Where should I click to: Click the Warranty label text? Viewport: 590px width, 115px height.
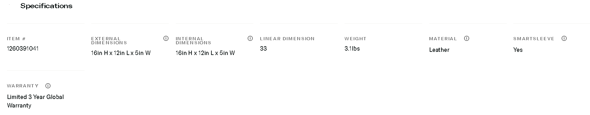(x=23, y=86)
